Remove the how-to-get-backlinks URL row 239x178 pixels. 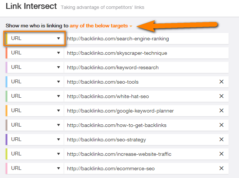click(221, 125)
